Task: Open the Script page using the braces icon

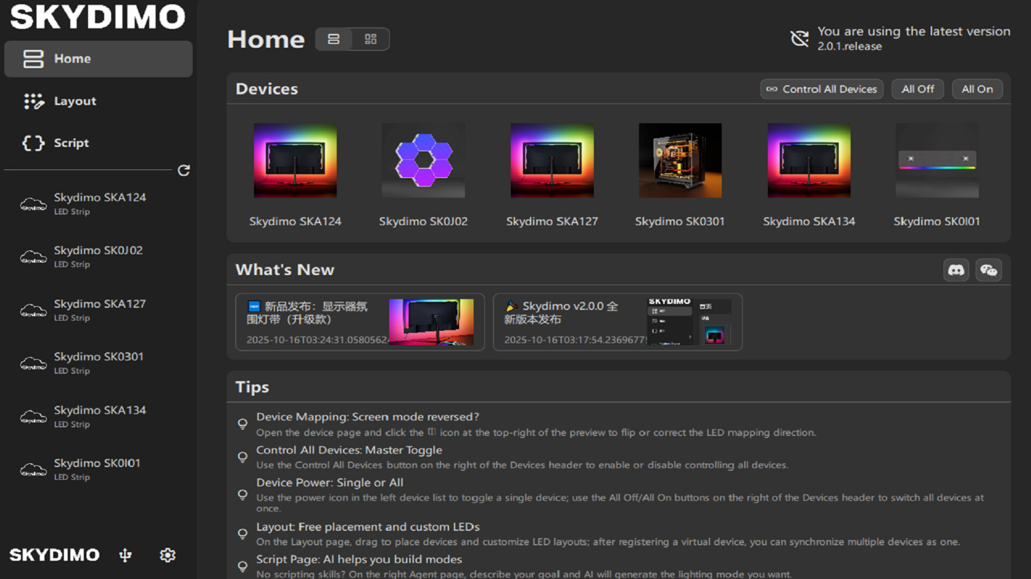Action: [x=32, y=143]
